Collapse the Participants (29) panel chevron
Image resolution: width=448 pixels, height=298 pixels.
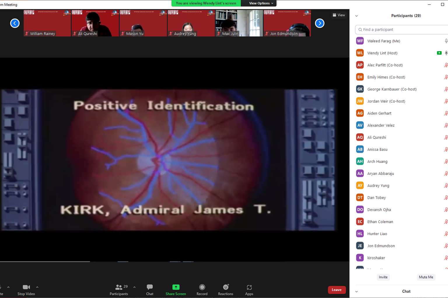[356, 16]
